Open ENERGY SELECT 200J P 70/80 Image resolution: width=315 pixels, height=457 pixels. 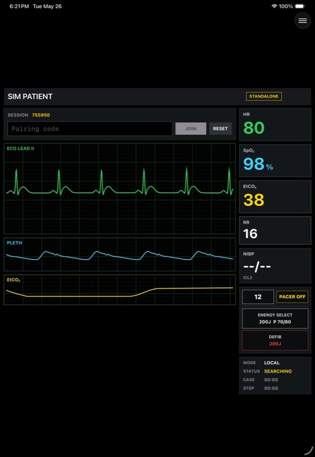pyautogui.click(x=275, y=318)
